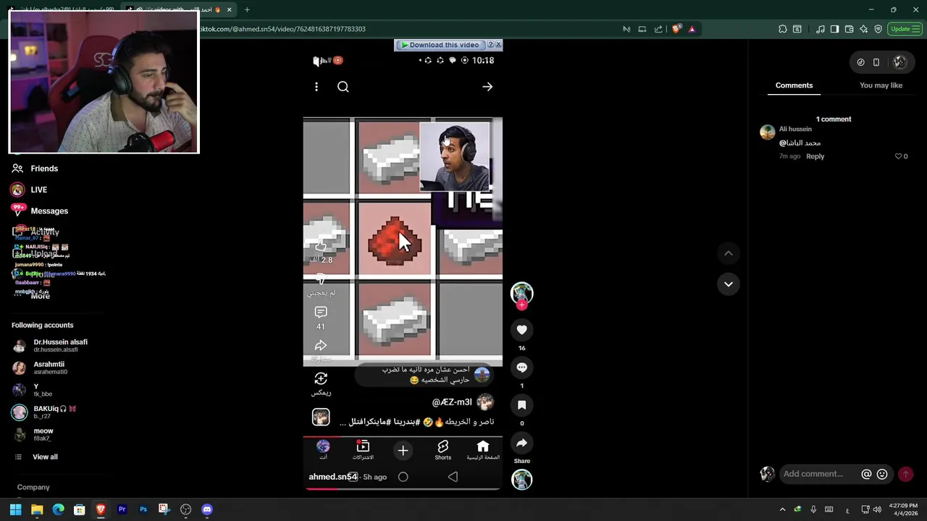Type in the Add comment field
Viewport: 927px width, 521px height.
click(818, 474)
